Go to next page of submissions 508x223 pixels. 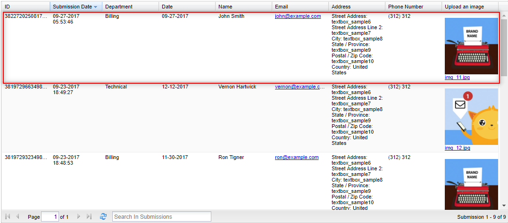click(79, 216)
